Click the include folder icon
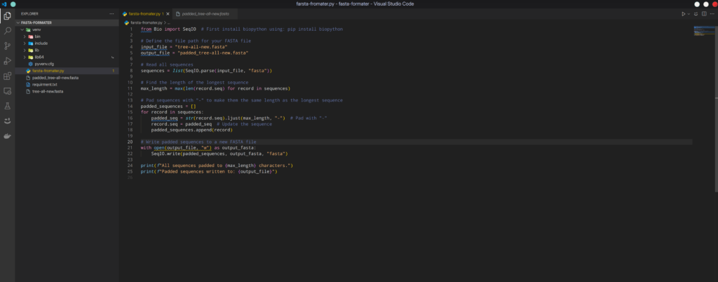This screenshot has width=718, height=282. tap(30, 43)
